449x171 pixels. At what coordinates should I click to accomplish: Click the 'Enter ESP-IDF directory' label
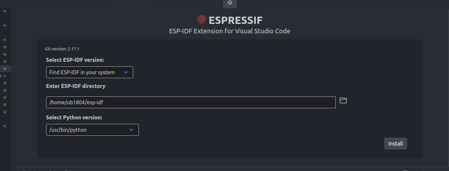coord(76,86)
